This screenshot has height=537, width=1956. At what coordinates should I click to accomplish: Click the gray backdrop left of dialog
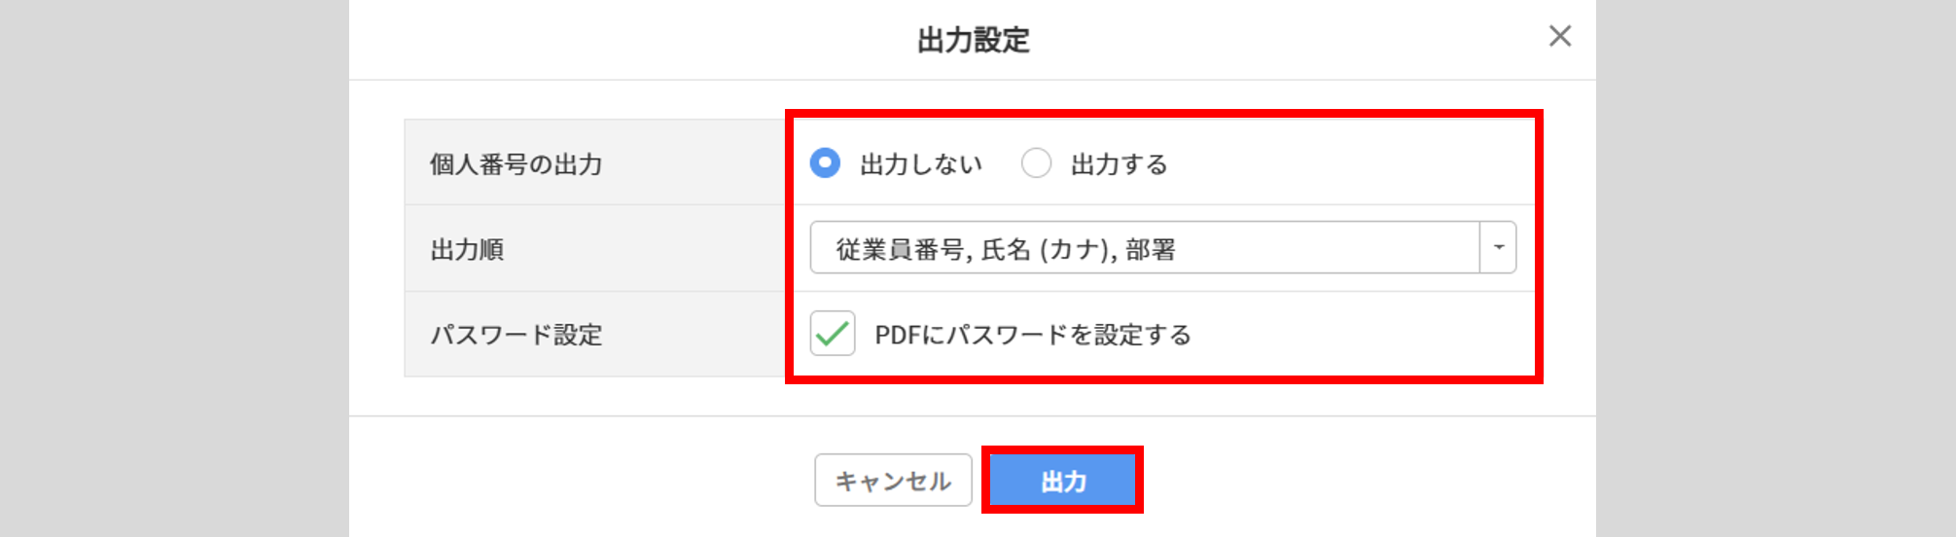(175, 268)
